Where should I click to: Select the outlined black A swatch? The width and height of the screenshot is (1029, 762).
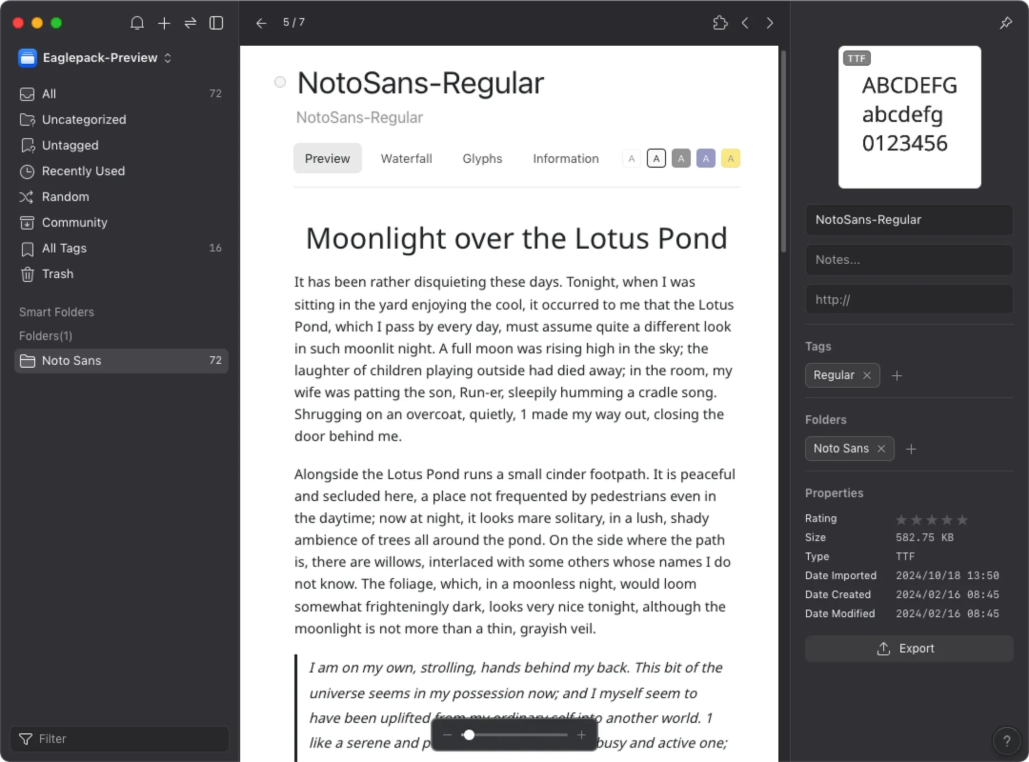[x=656, y=158]
